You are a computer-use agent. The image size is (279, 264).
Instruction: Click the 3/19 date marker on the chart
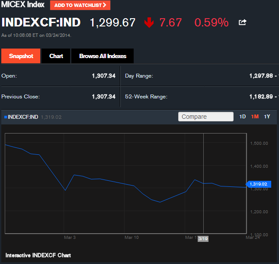pos(203,238)
